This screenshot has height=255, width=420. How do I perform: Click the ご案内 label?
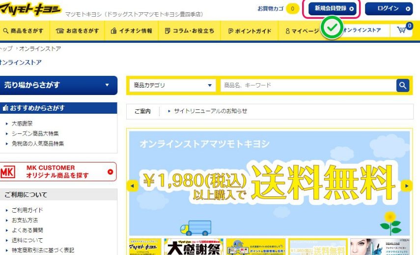(142, 111)
